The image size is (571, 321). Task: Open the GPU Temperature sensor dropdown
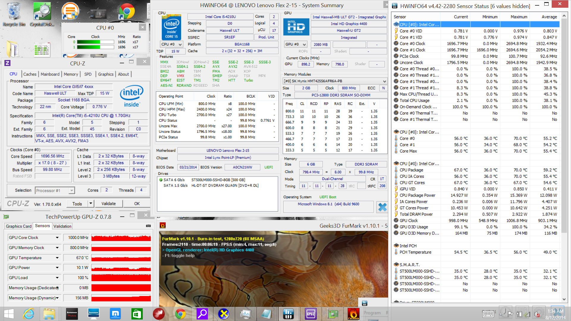pyautogui.click(x=57, y=258)
